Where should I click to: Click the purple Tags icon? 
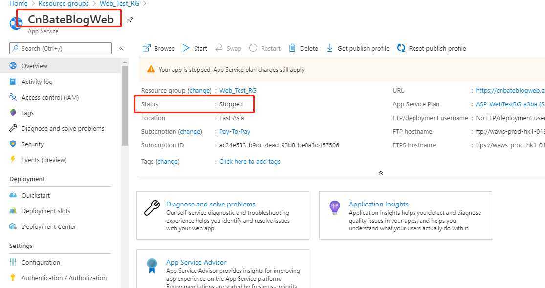(13, 113)
